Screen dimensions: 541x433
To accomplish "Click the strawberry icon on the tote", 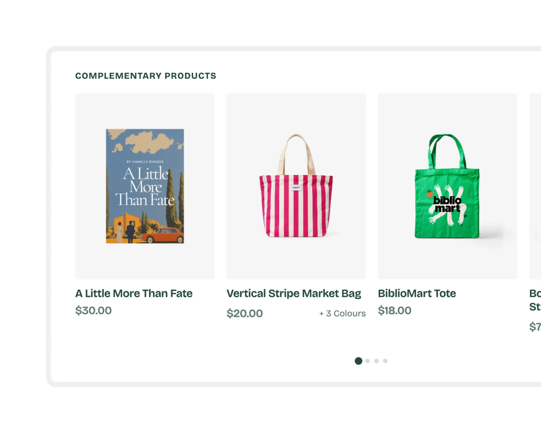I will pyautogui.click(x=430, y=194).
